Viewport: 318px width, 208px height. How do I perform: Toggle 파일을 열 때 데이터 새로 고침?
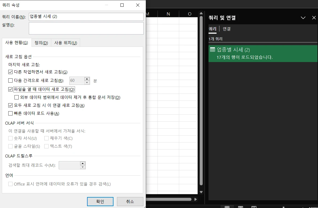tap(10, 89)
